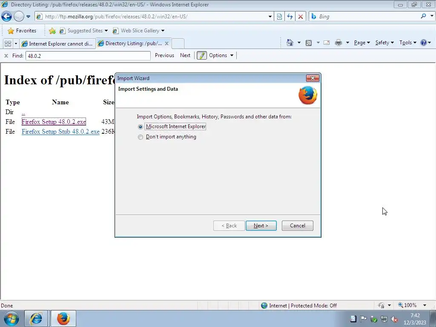The image size is (436, 327).
Task: Select Microsoft Internet Explorer radio option
Action: (141, 127)
